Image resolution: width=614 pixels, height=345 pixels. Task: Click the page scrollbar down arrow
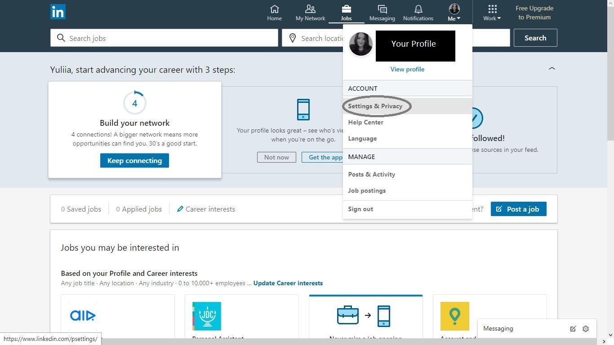pos(610,335)
